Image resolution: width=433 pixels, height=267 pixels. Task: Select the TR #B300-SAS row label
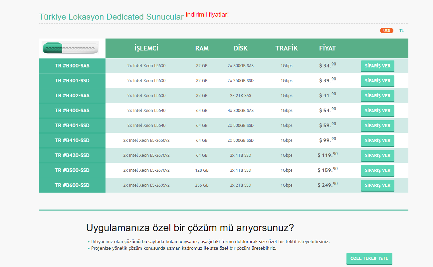click(x=72, y=66)
